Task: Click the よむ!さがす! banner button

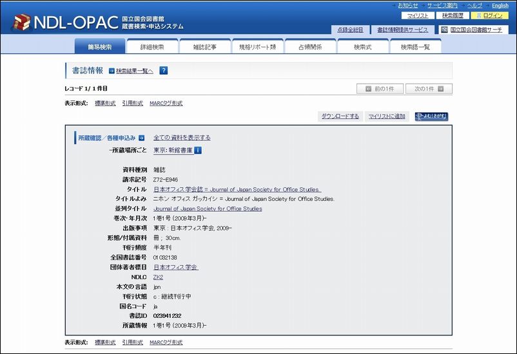Action: pyautogui.click(x=431, y=116)
